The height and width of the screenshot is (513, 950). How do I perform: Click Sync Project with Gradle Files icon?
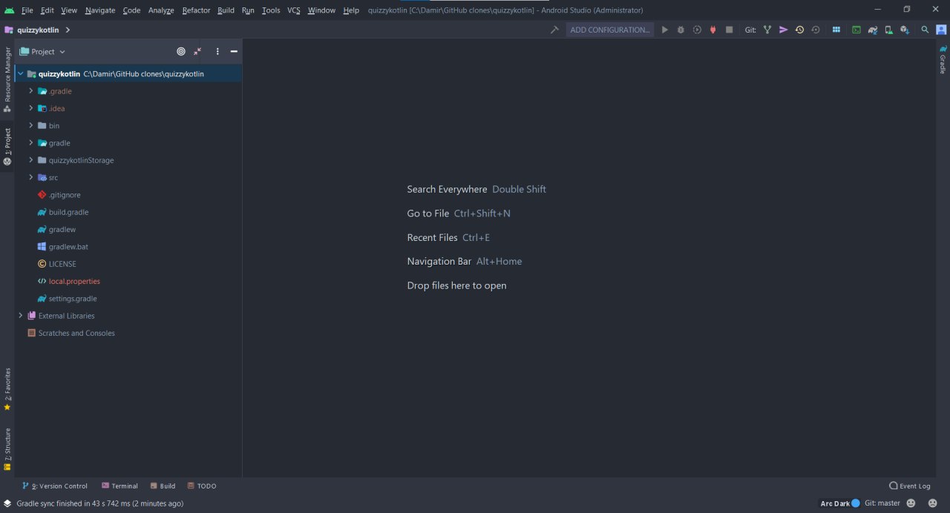pyautogui.click(x=873, y=30)
